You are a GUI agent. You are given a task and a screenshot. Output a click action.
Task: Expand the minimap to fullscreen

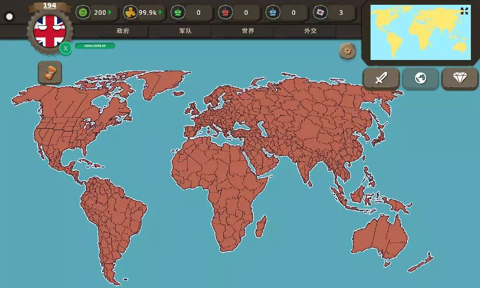point(464,11)
